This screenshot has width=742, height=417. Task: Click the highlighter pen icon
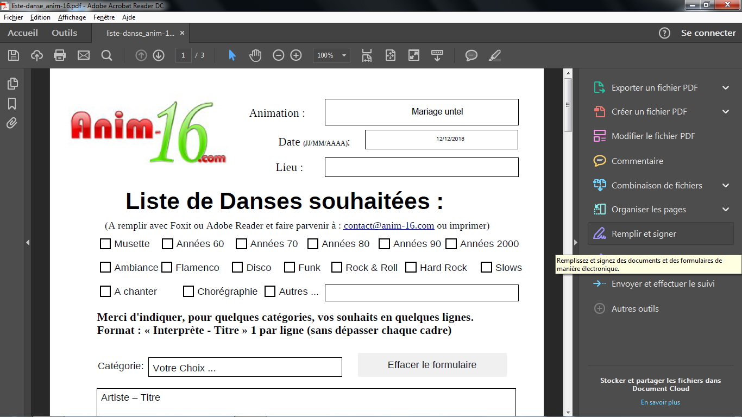coord(494,55)
